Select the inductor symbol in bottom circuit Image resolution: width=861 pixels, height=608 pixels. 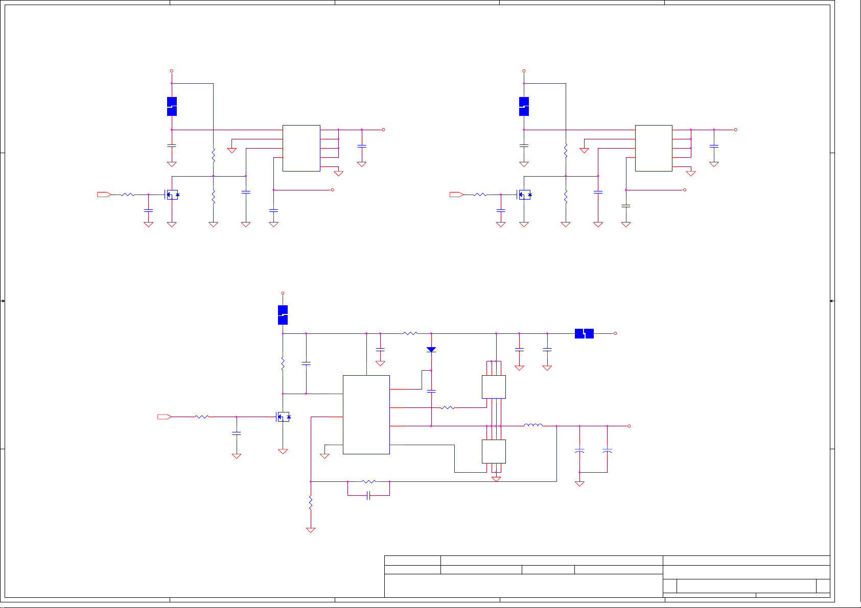coord(533,425)
